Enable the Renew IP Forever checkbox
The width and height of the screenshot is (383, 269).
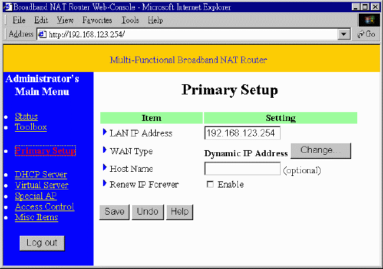pos(210,184)
